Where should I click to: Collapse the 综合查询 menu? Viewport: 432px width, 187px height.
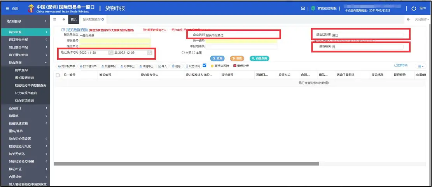tap(25, 63)
